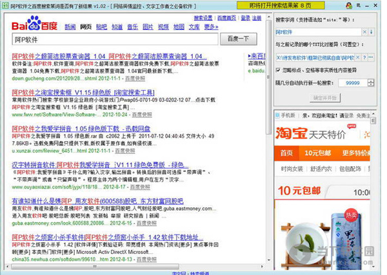
Task: Open result 阿P软件之烦窗小杀手软件
Action: click(108, 237)
